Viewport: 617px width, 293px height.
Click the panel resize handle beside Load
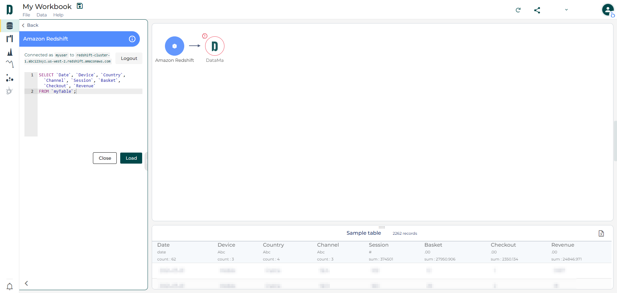[x=146, y=161]
